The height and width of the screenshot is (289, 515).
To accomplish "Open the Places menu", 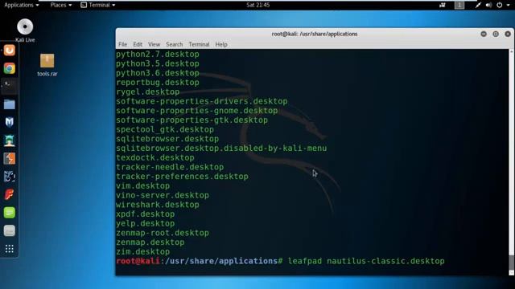I will click(61, 5).
